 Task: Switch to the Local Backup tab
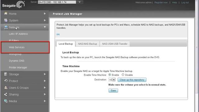click(x=66, y=44)
